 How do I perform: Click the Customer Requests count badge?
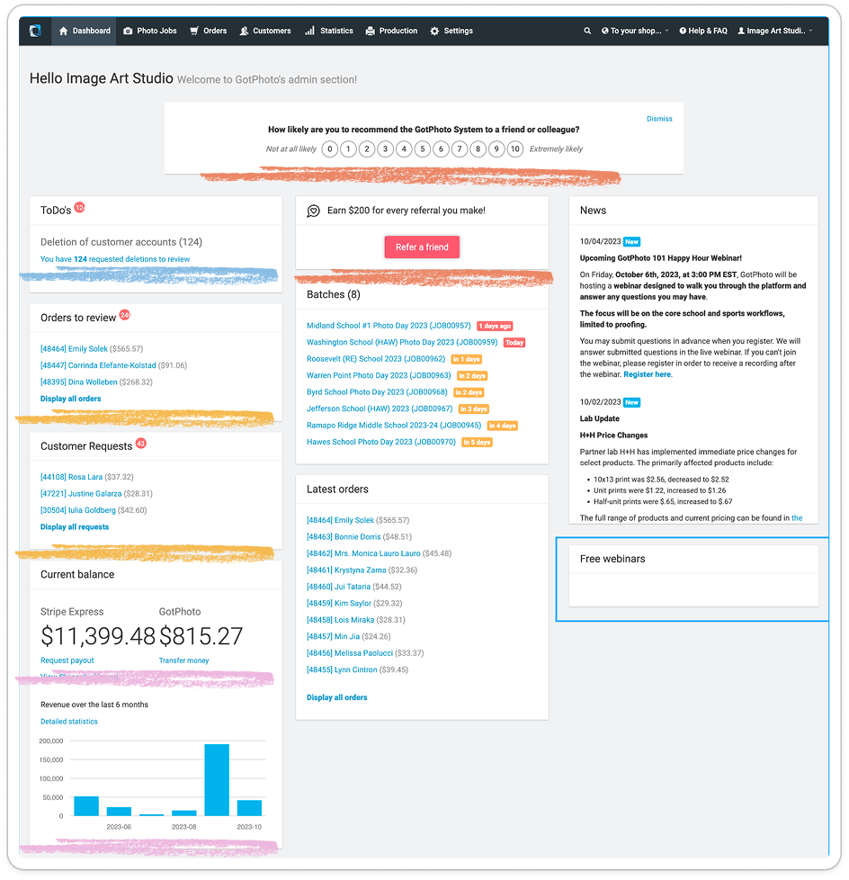141,444
